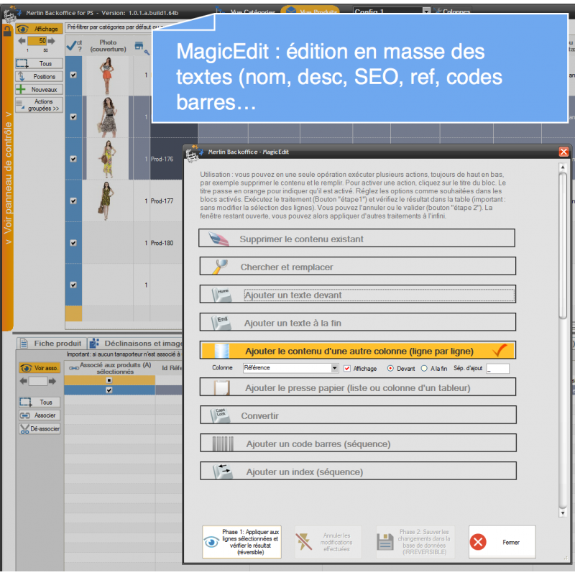Click the index sequence key icon
Image resolution: width=575 pixels, height=575 pixels.
click(x=221, y=472)
